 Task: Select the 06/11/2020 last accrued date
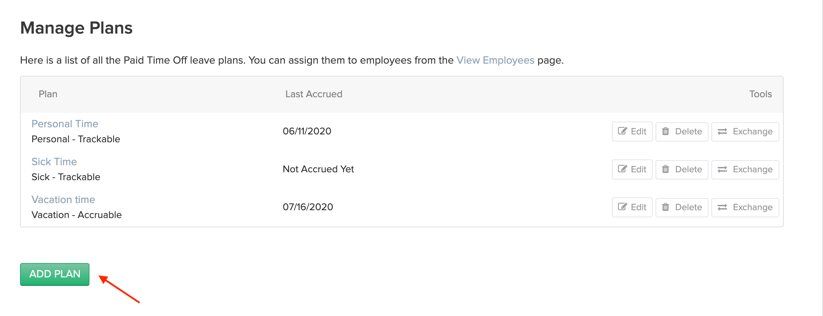(x=307, y=131)
